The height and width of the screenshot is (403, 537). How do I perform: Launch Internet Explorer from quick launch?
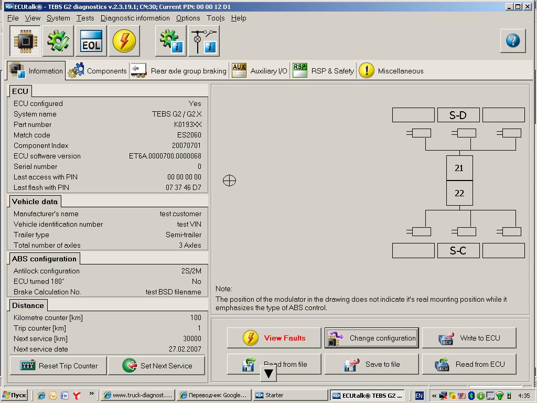coord(41,396)
